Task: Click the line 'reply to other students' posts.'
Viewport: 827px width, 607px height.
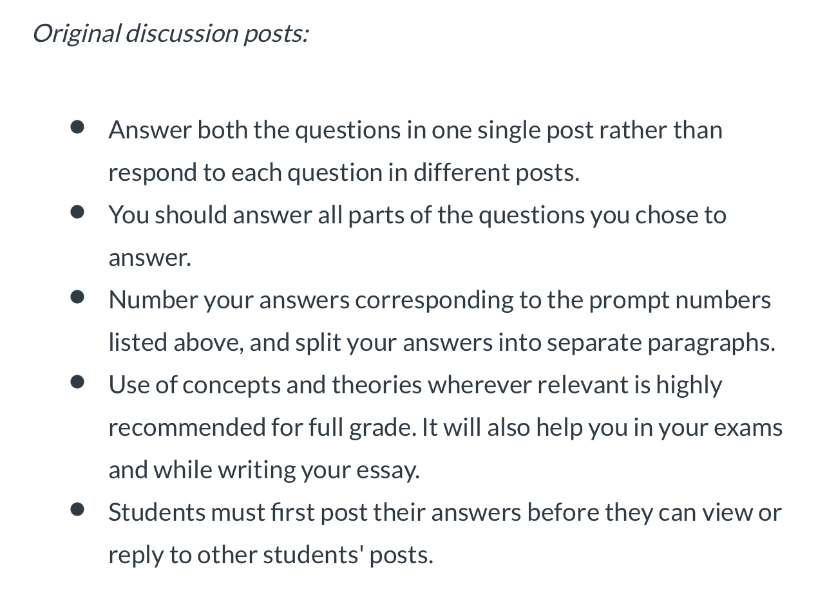Action: tap(271, 555)
